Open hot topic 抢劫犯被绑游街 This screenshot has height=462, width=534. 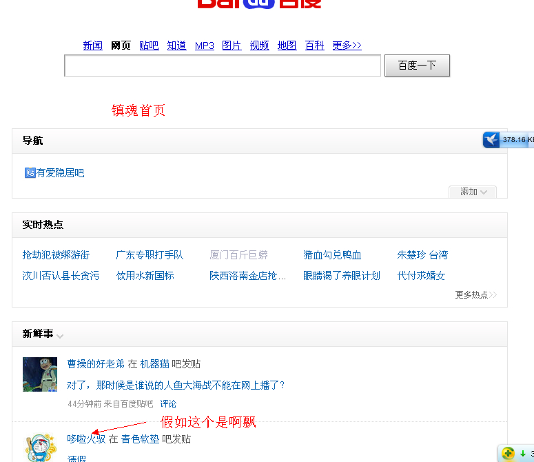(56, 255)
